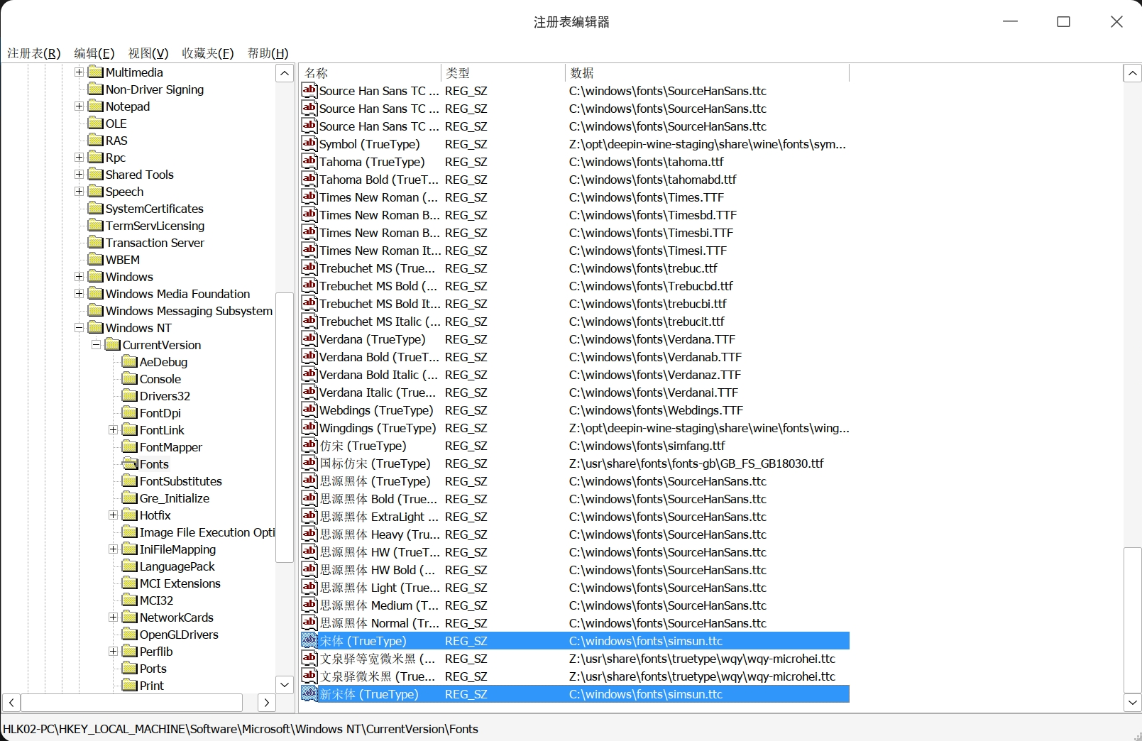Click the Ports folder icon
1142x741 pixels.
pyautogui.click(x=130, y=668)
